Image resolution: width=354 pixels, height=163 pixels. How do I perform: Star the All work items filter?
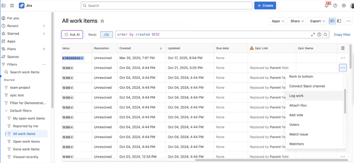tap(102, 21)
